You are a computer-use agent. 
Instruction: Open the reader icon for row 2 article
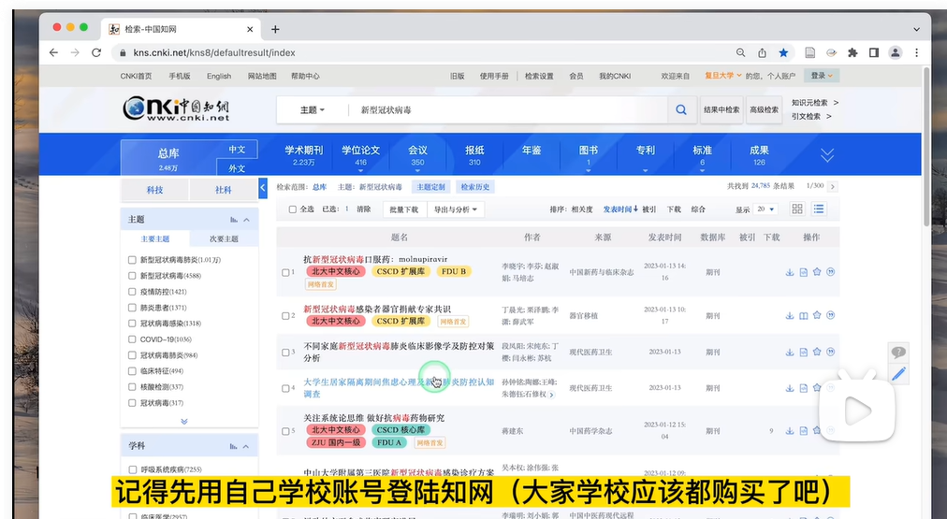803,316
